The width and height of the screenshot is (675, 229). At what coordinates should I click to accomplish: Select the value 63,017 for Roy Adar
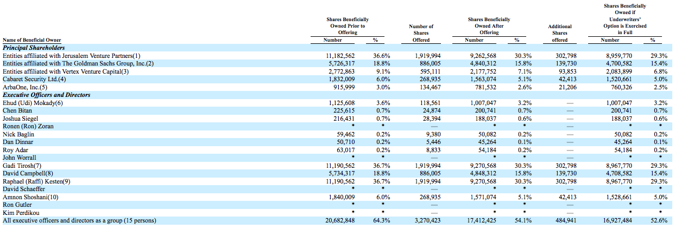pyautogui.click(x=346, y=150)
